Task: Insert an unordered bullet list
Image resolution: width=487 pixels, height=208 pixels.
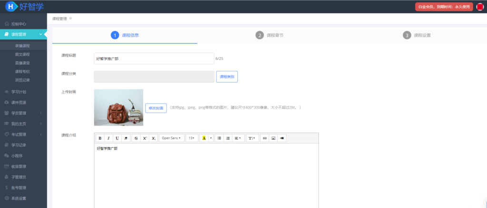Action: click(x=219, y=138)
